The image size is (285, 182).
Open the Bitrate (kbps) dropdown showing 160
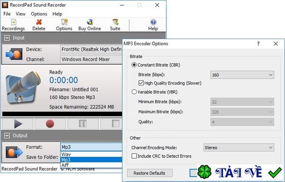coord(242,75)
